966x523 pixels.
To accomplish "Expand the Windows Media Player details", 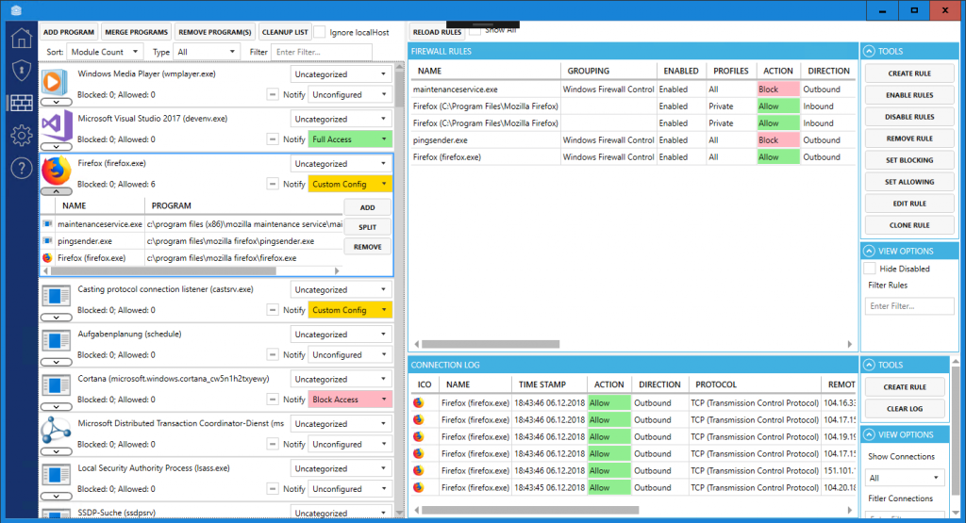I will pos(56,102).
